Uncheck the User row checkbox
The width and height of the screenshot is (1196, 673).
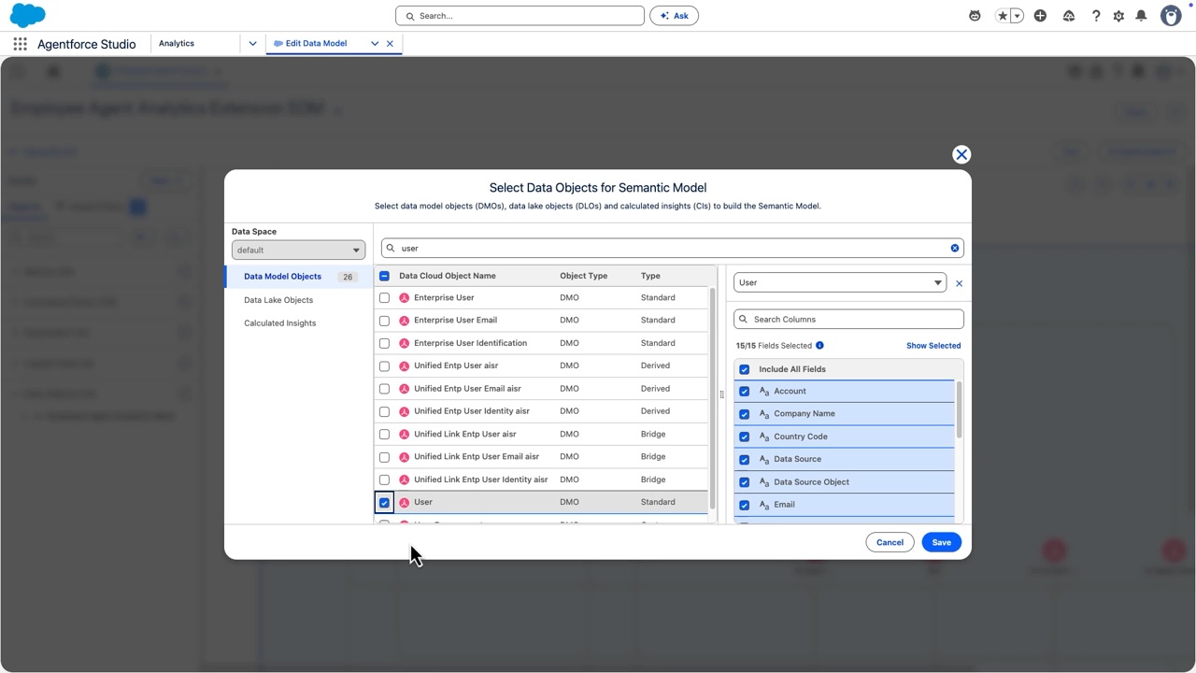pos(384,503)
